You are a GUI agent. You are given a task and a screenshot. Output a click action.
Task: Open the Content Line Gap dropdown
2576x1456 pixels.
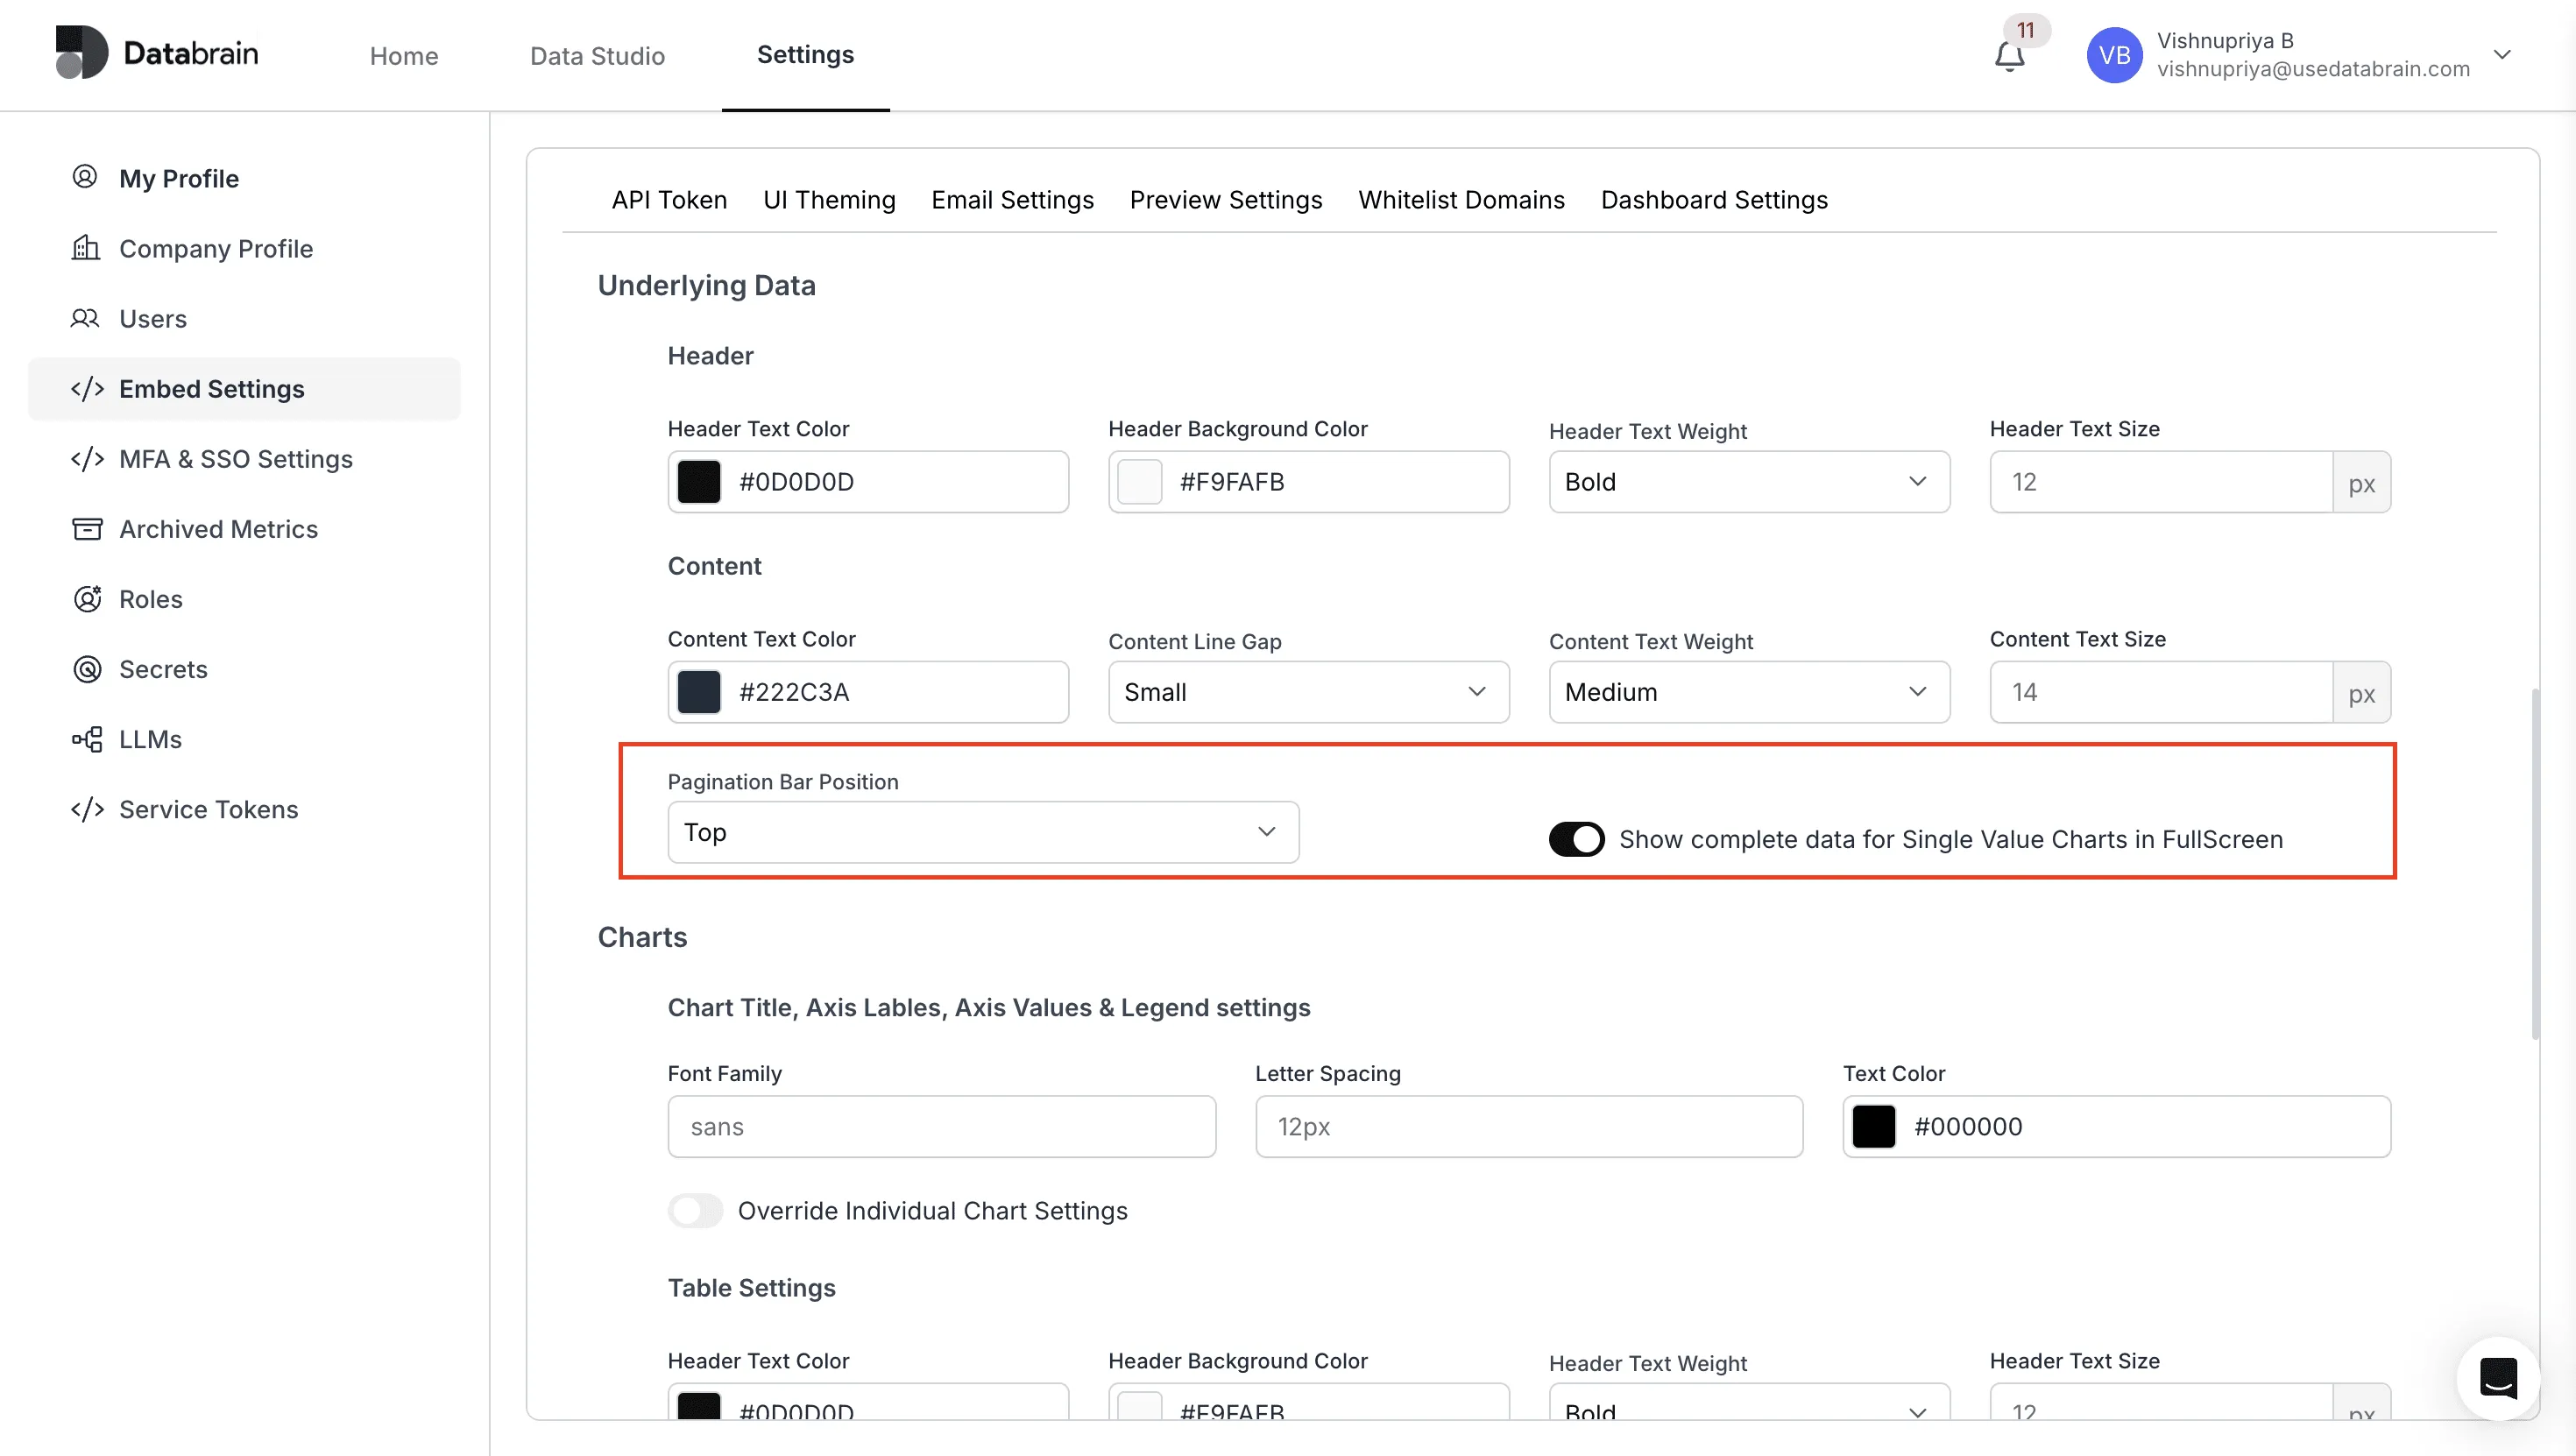(1308, 692)
